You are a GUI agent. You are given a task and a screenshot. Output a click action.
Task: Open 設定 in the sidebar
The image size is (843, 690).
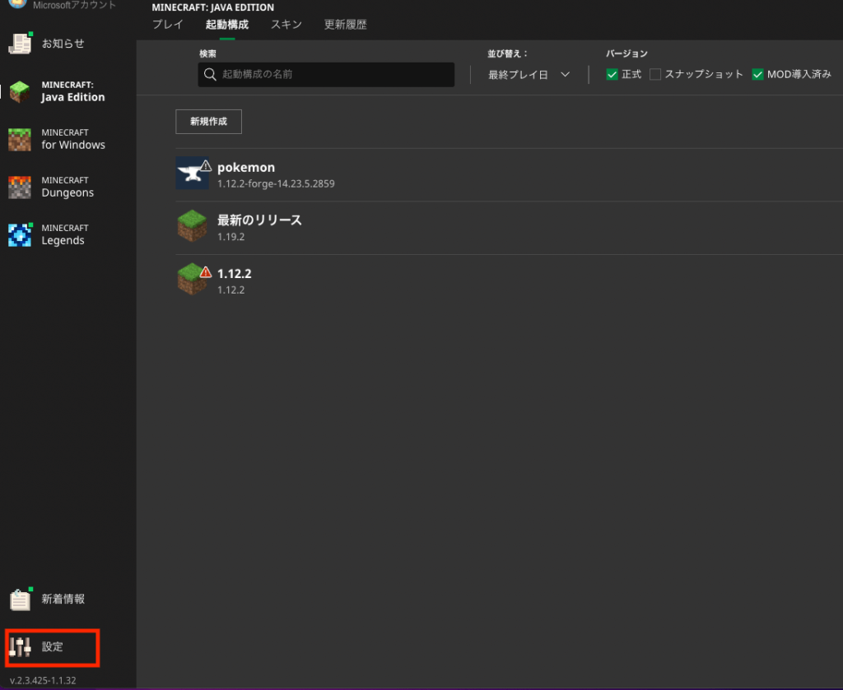[x=53, y=647]
